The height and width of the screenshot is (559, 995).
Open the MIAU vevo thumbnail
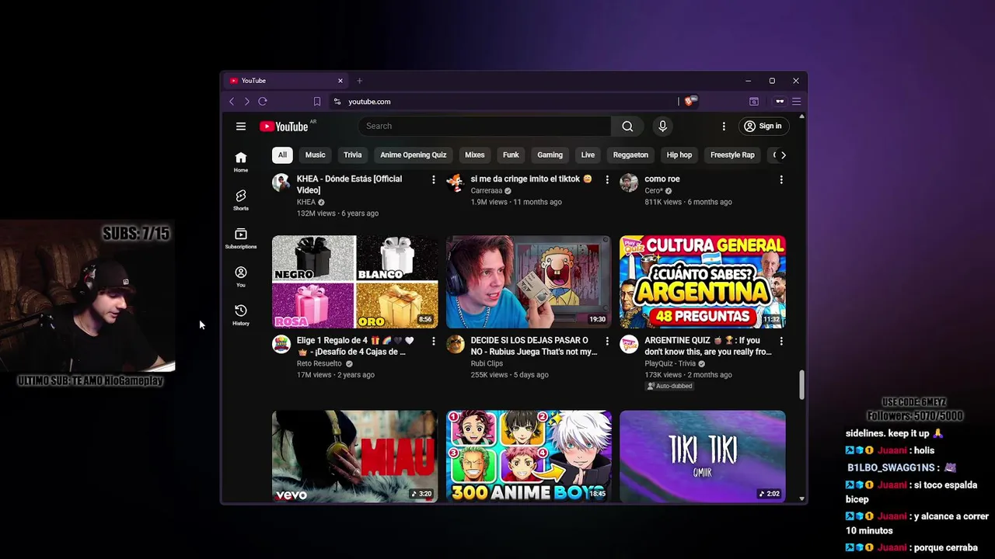354,457
